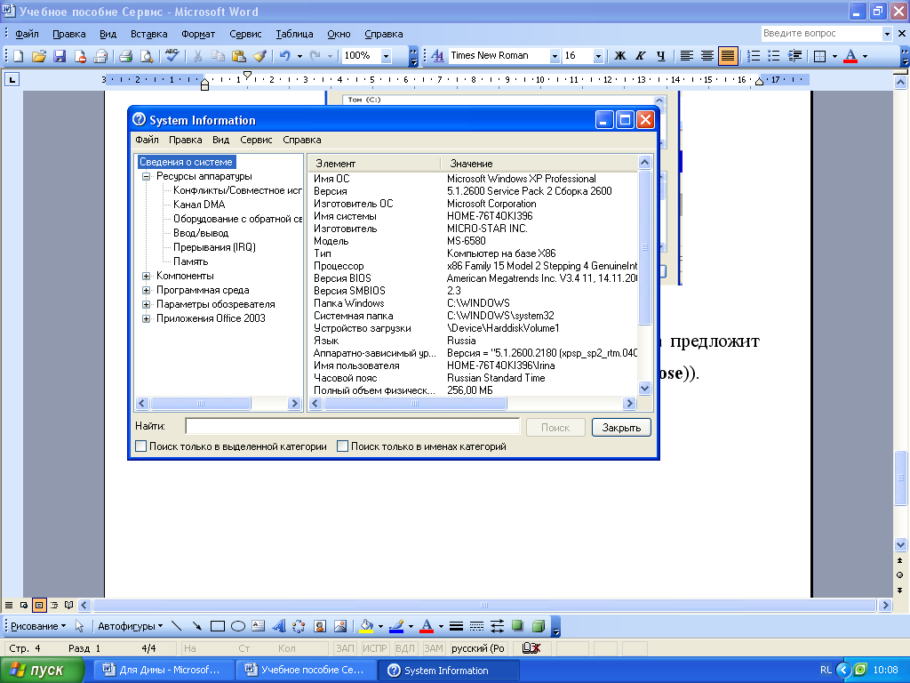The width and height of the screenshot is (910, 683).
Task: Save the Word document
Action: [x=60, y=56]
